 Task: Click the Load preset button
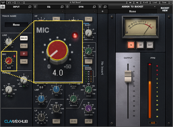(x=155, y=3)
